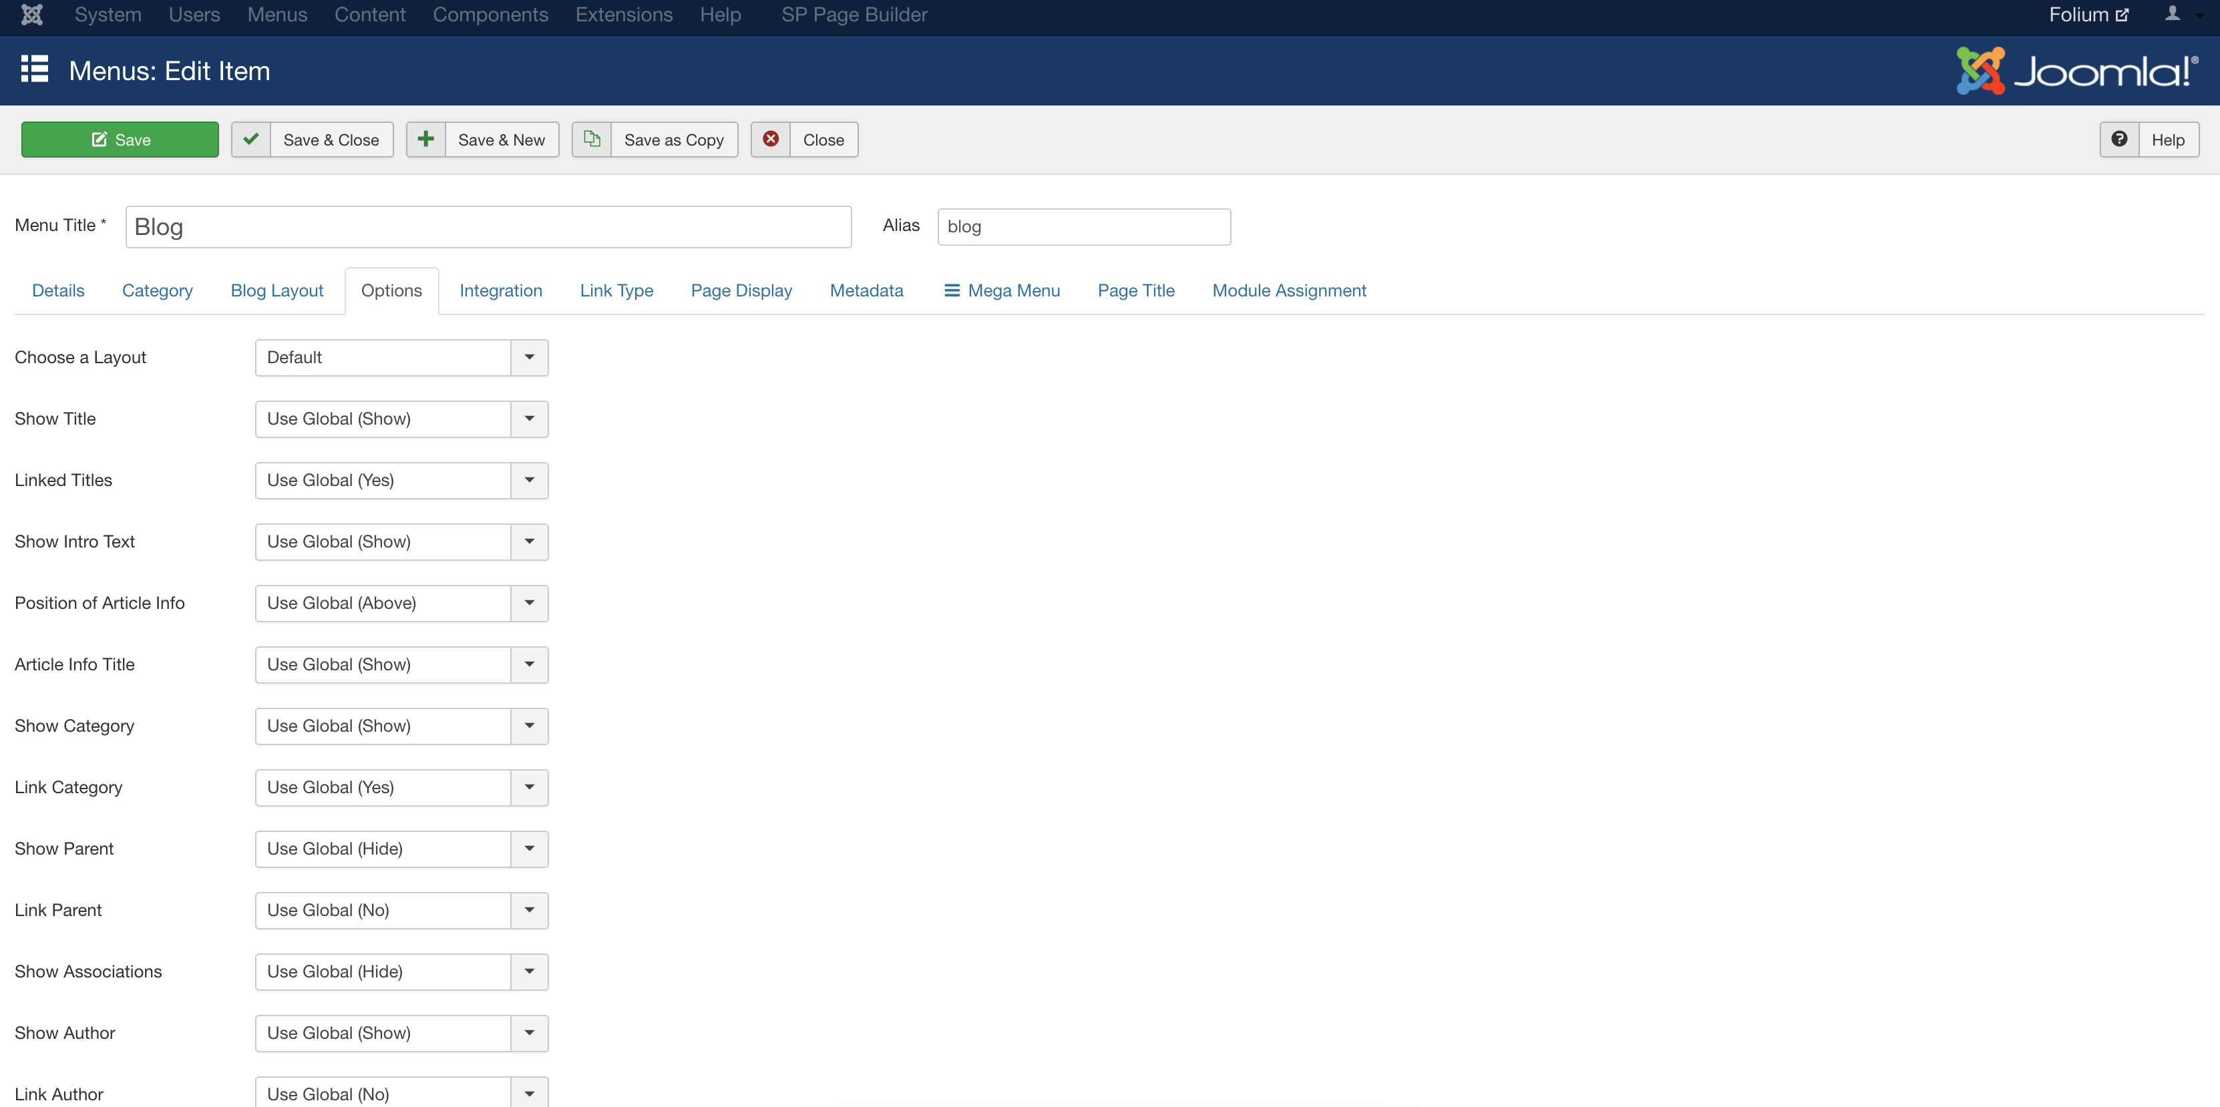Click the Menu Title text field

[x=488, y=226]
